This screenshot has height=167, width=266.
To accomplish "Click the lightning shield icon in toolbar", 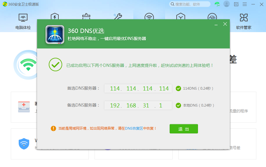I will [55, 16].
